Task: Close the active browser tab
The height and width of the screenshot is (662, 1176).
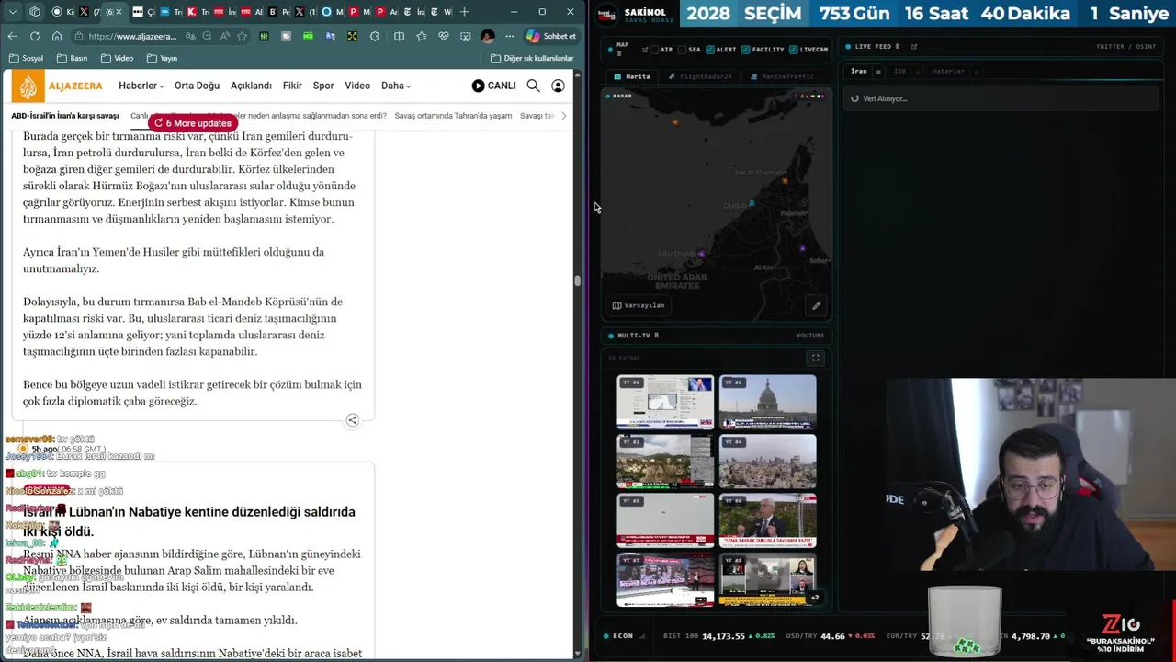Action: click(119, 12)
